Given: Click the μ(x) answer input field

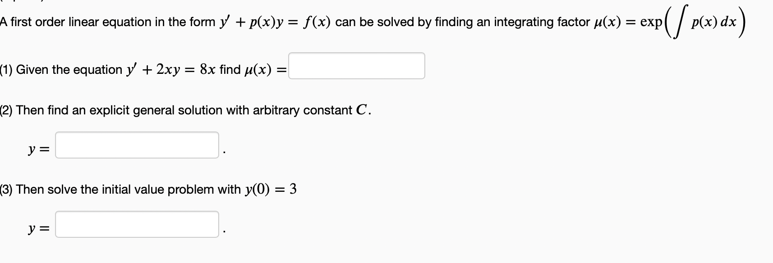Looking at the screenshot, I should coord(356,67).
